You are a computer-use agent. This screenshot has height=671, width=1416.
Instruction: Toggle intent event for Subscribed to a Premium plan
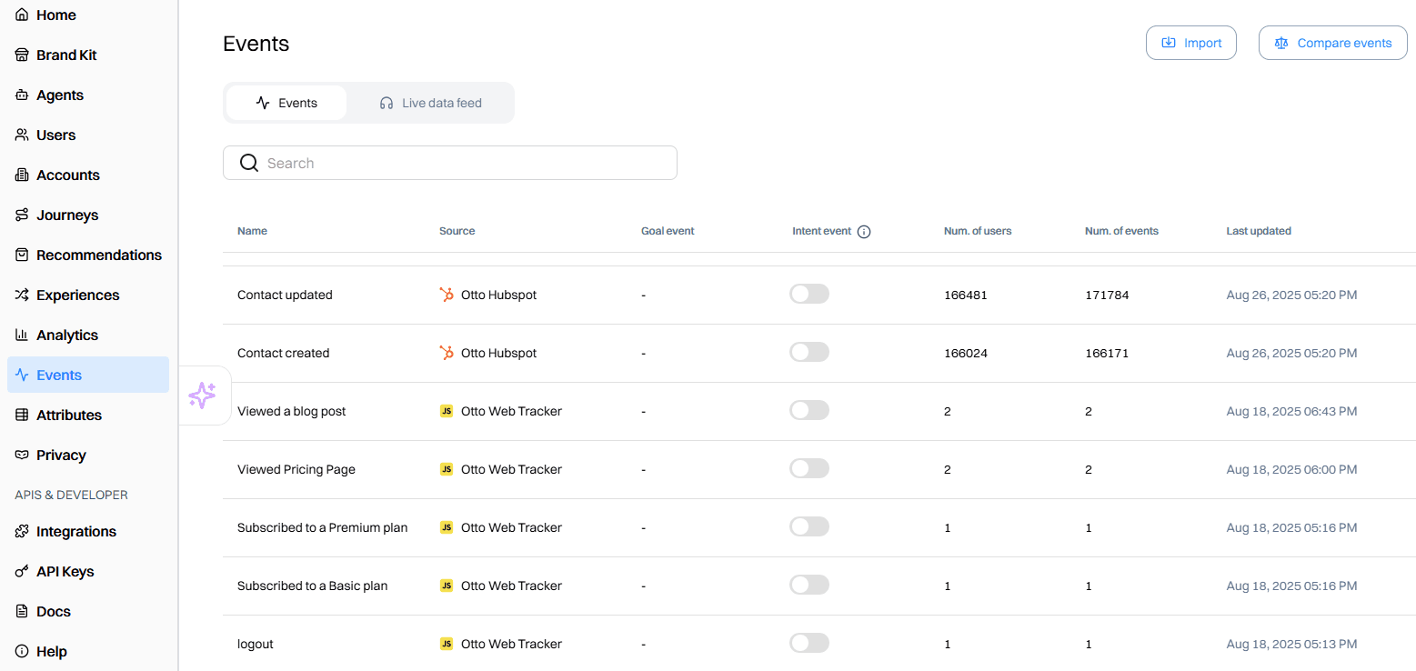[808, 526]
